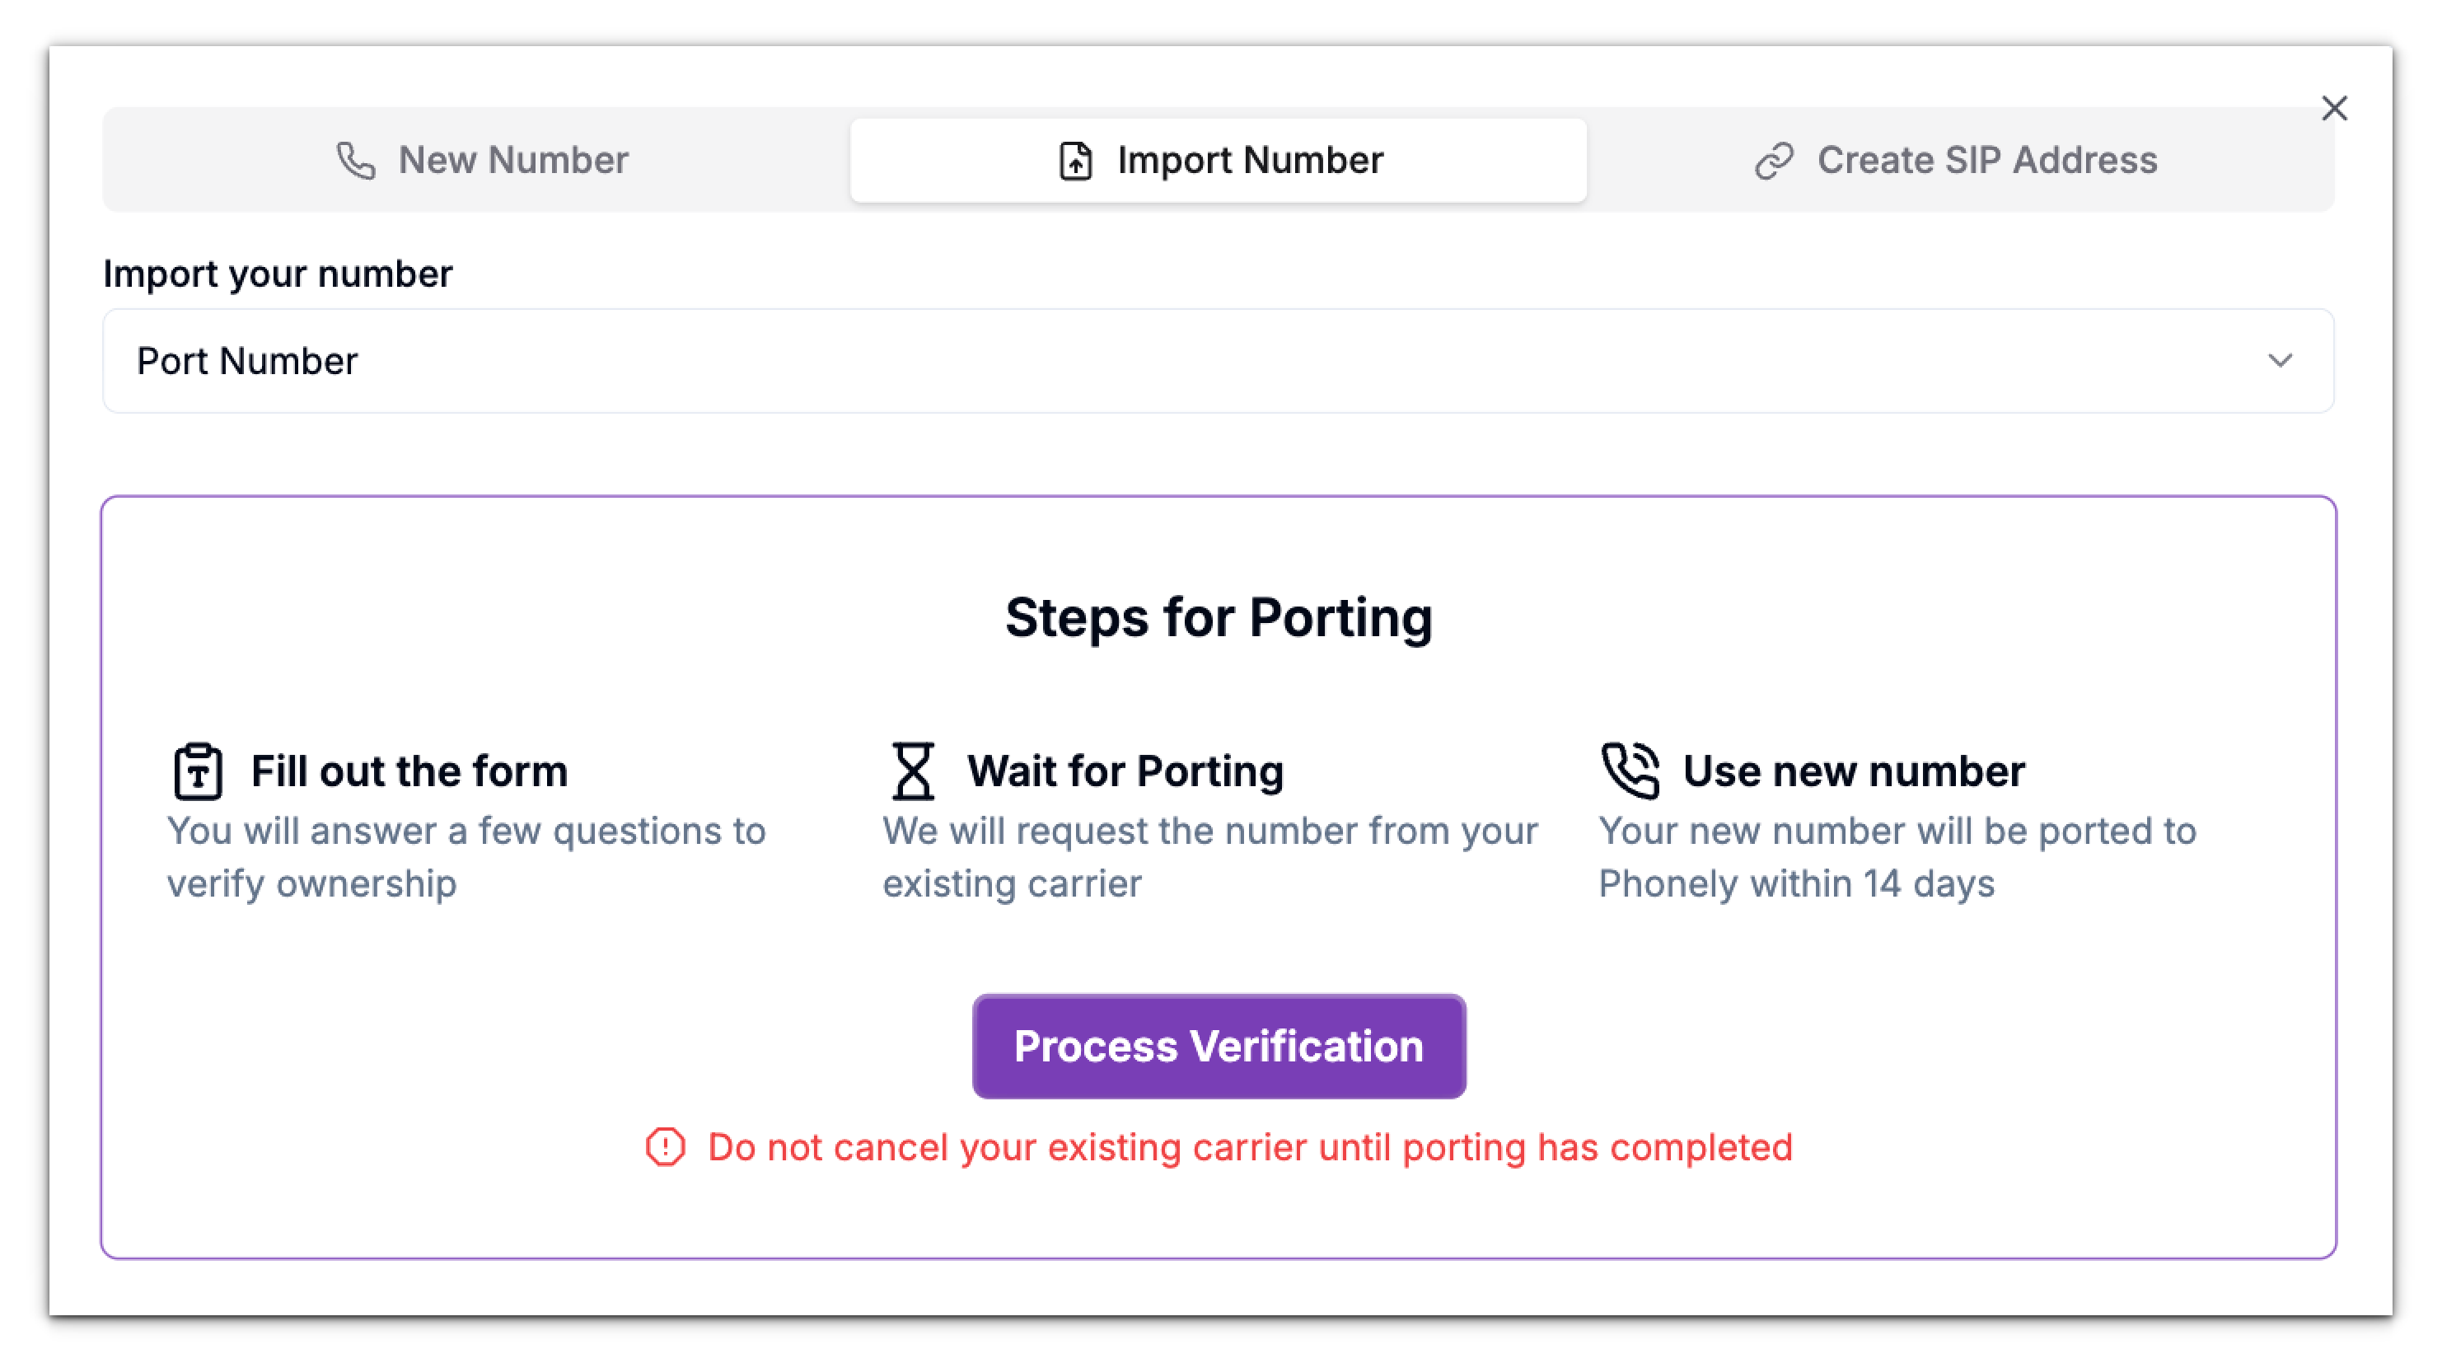This screenshot has height=1368, width=2442.
Task: Click the Wait for Porting title
Action: tap(1125, 771)
